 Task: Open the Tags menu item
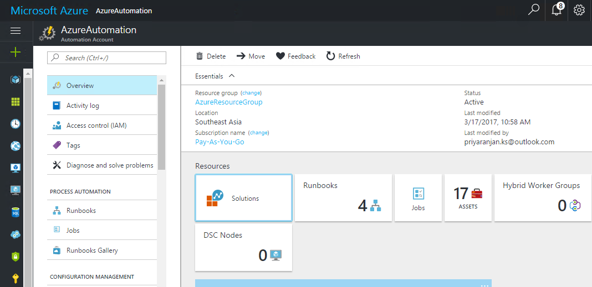point(102,145)
